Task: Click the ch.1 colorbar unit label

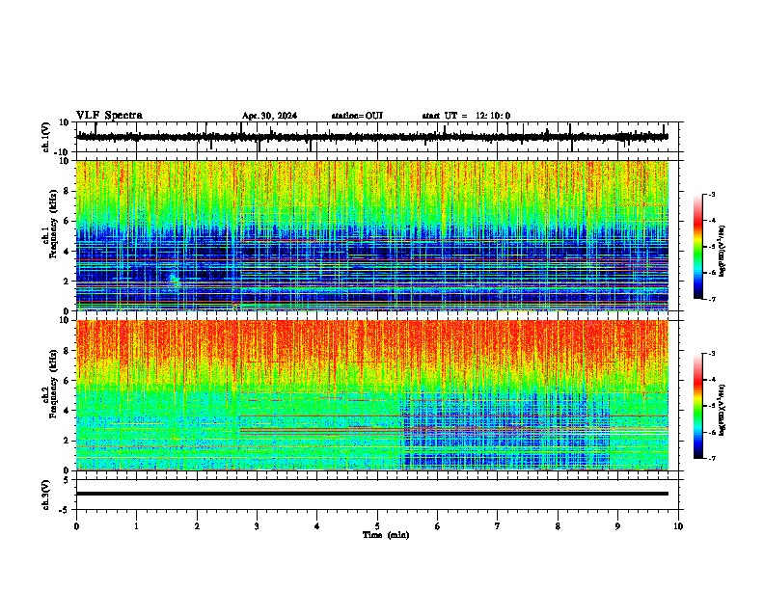Action: (x=722, y=251)
